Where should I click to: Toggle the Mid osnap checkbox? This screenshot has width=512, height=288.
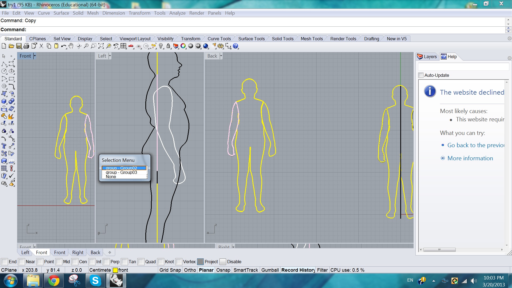(x=59, y=262)
